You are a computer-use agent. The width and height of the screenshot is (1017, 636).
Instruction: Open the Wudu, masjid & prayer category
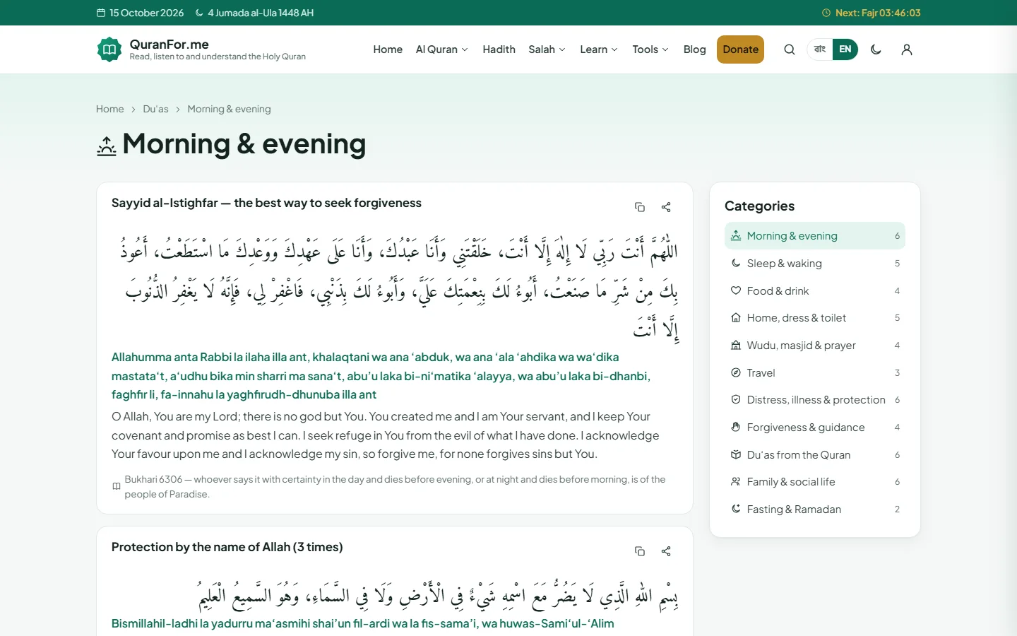pos(814,346)
